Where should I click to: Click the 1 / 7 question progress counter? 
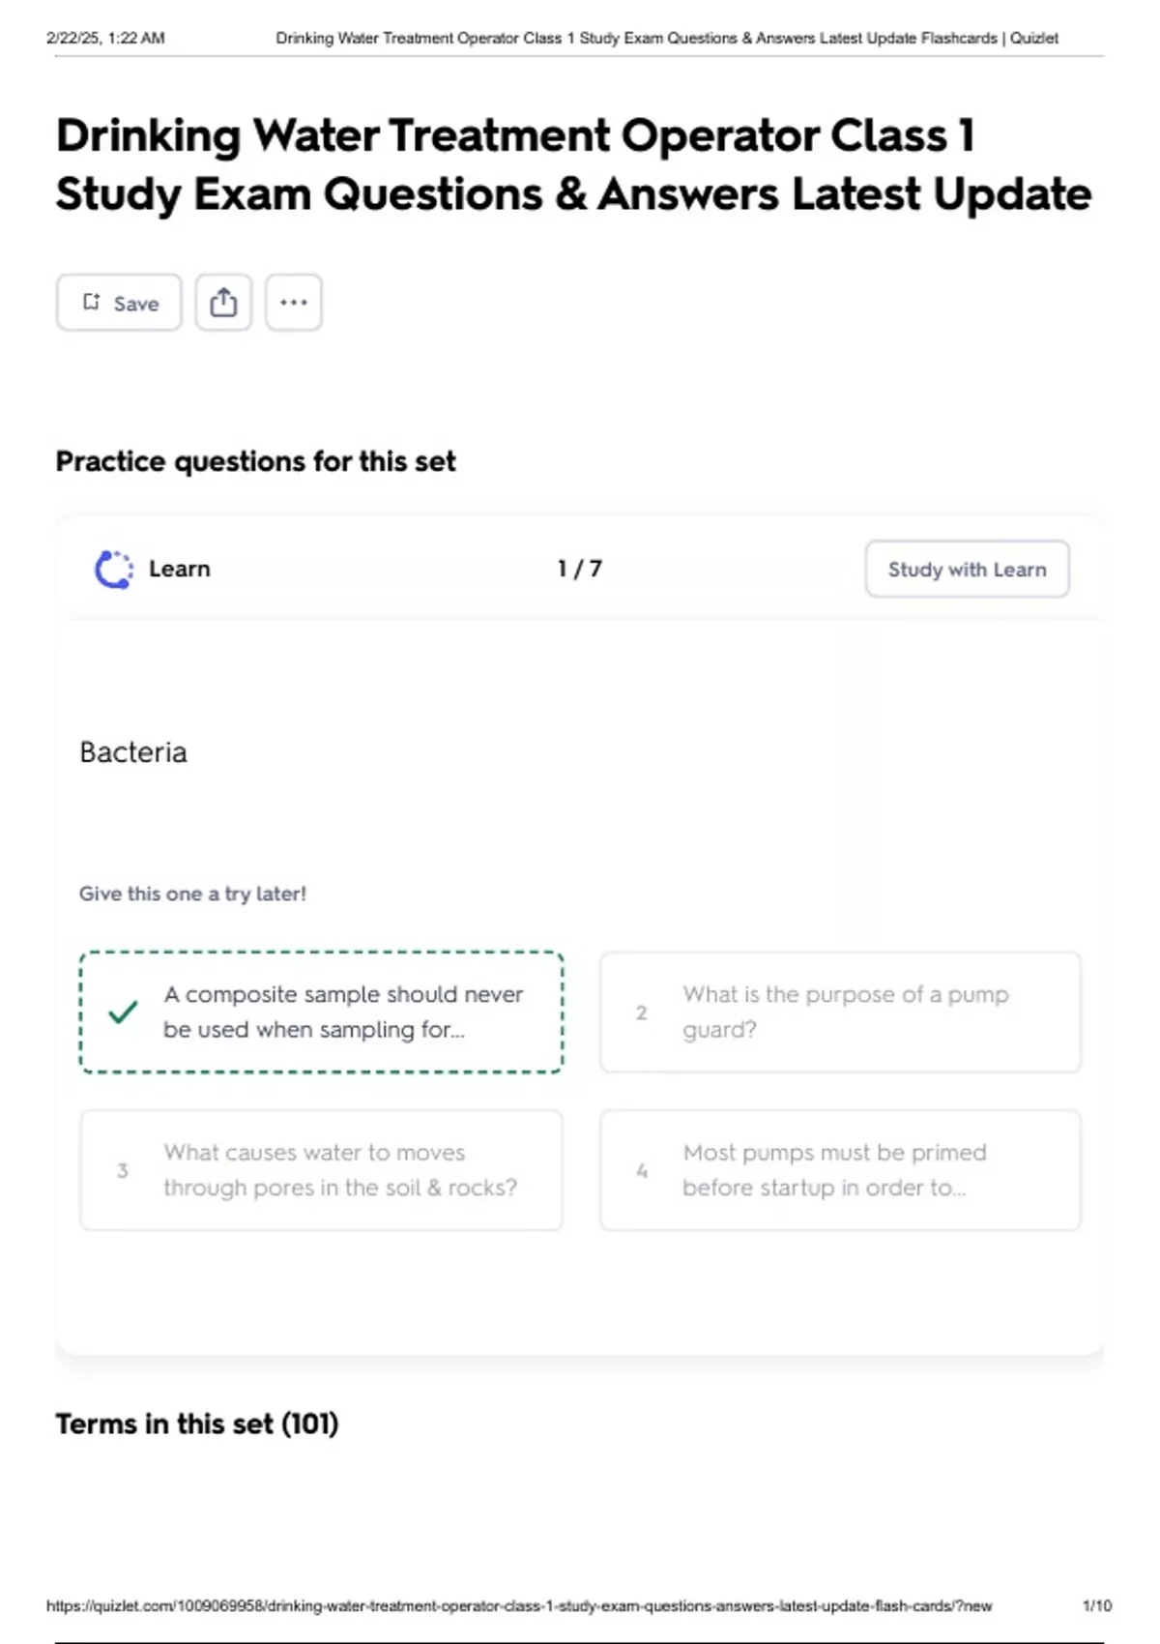pyautogui.click(x=580, y=569)
